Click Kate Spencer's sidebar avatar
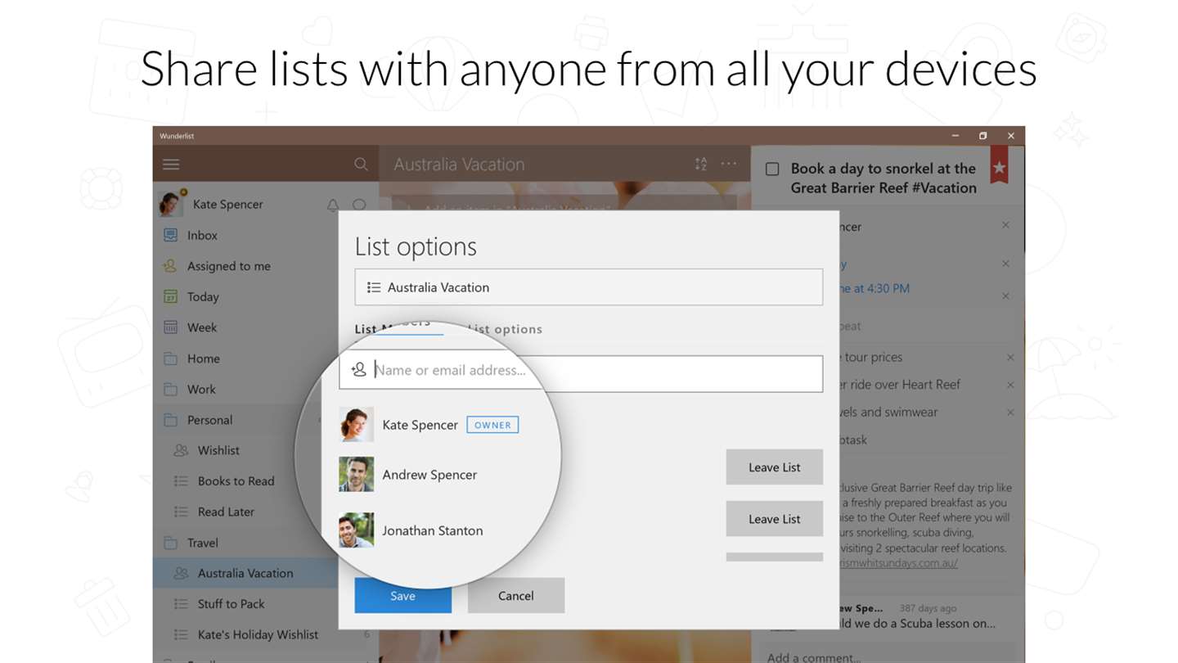This screenshot has height=663, width=1178. coord(170,204)
